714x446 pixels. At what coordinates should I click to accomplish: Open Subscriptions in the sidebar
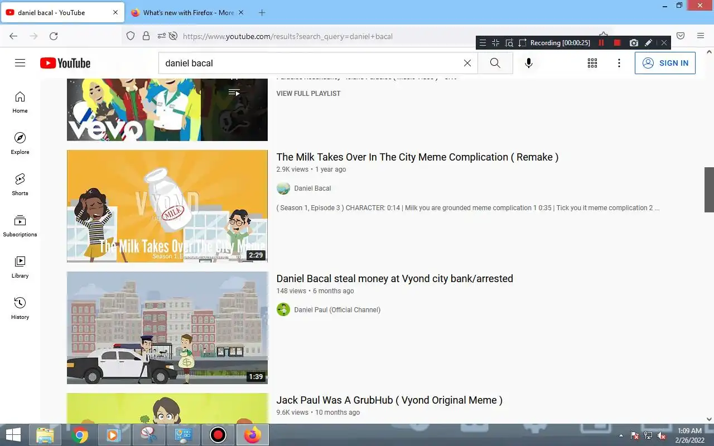(20, 226)
